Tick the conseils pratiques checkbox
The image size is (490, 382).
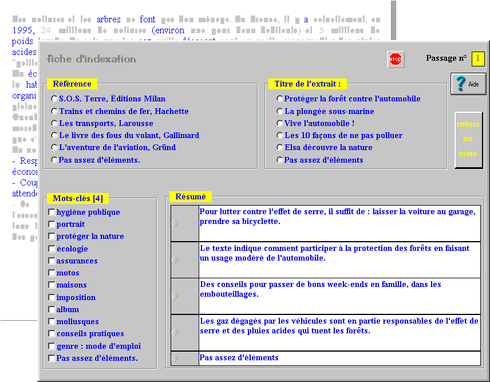pyautogui.click(x=52, y=334)
